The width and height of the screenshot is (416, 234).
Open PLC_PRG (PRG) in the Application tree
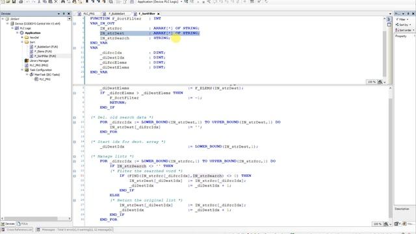pos(39,65)
